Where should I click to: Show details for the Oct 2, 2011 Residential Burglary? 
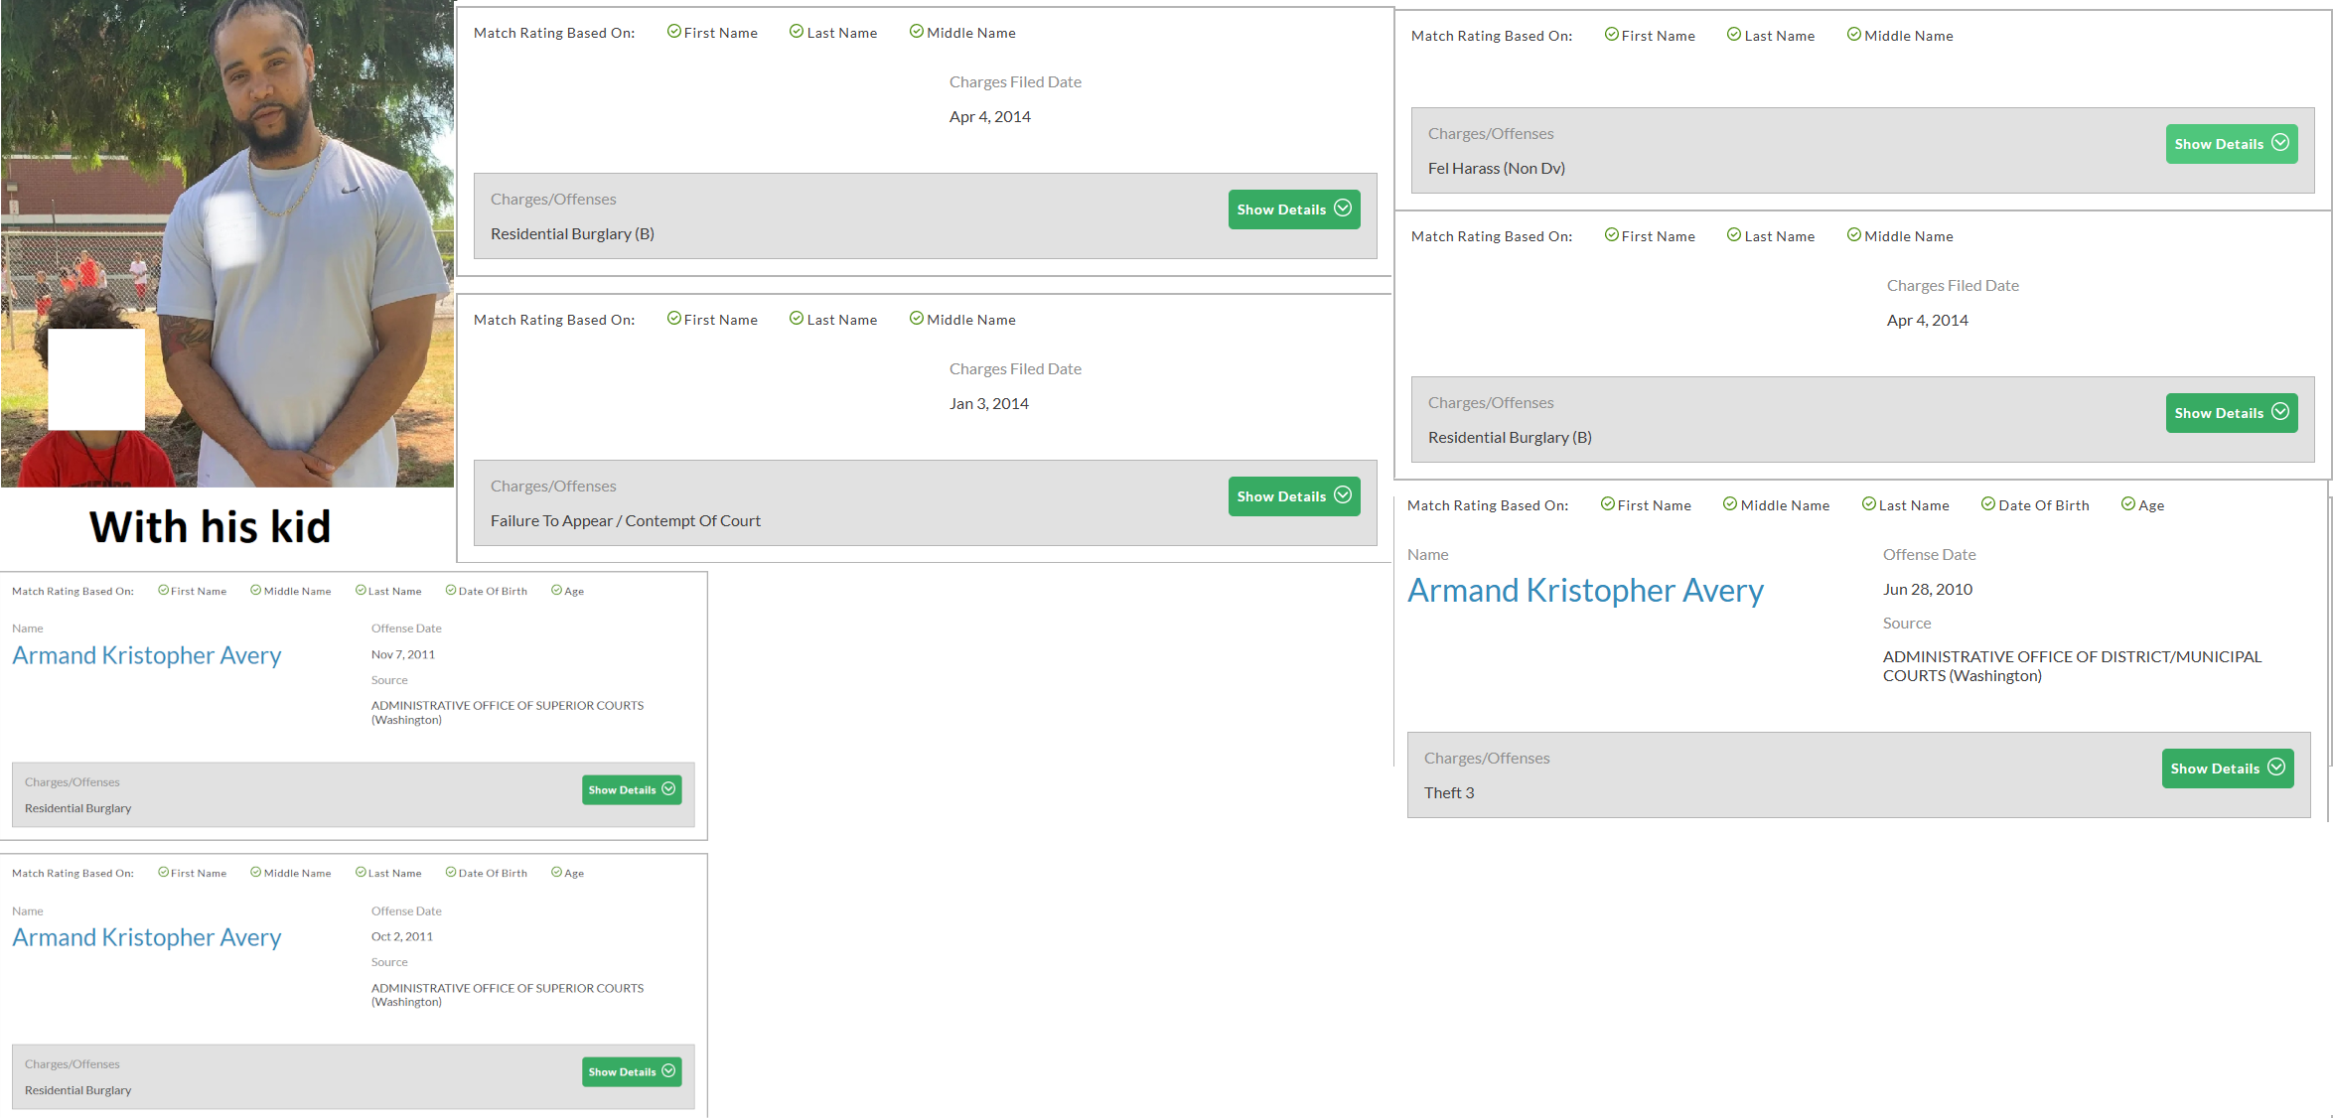631,1072
